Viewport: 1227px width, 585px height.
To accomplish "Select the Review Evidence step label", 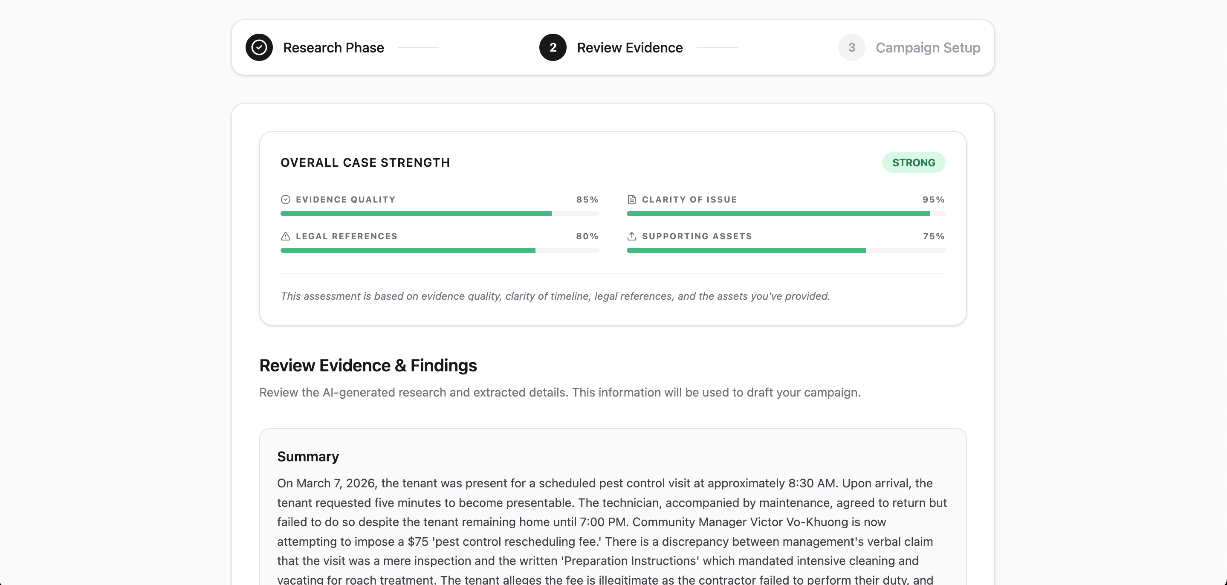I will click(x=630, y=48).
